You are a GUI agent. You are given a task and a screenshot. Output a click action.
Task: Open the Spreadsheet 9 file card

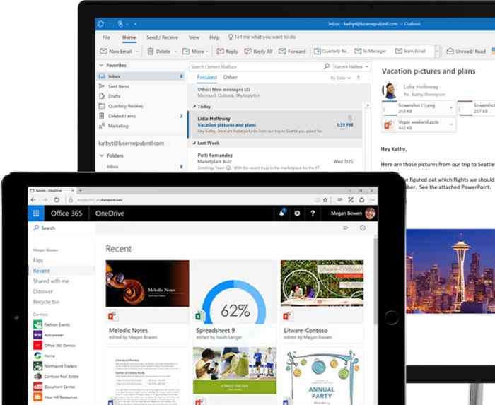tap(235, 300)
